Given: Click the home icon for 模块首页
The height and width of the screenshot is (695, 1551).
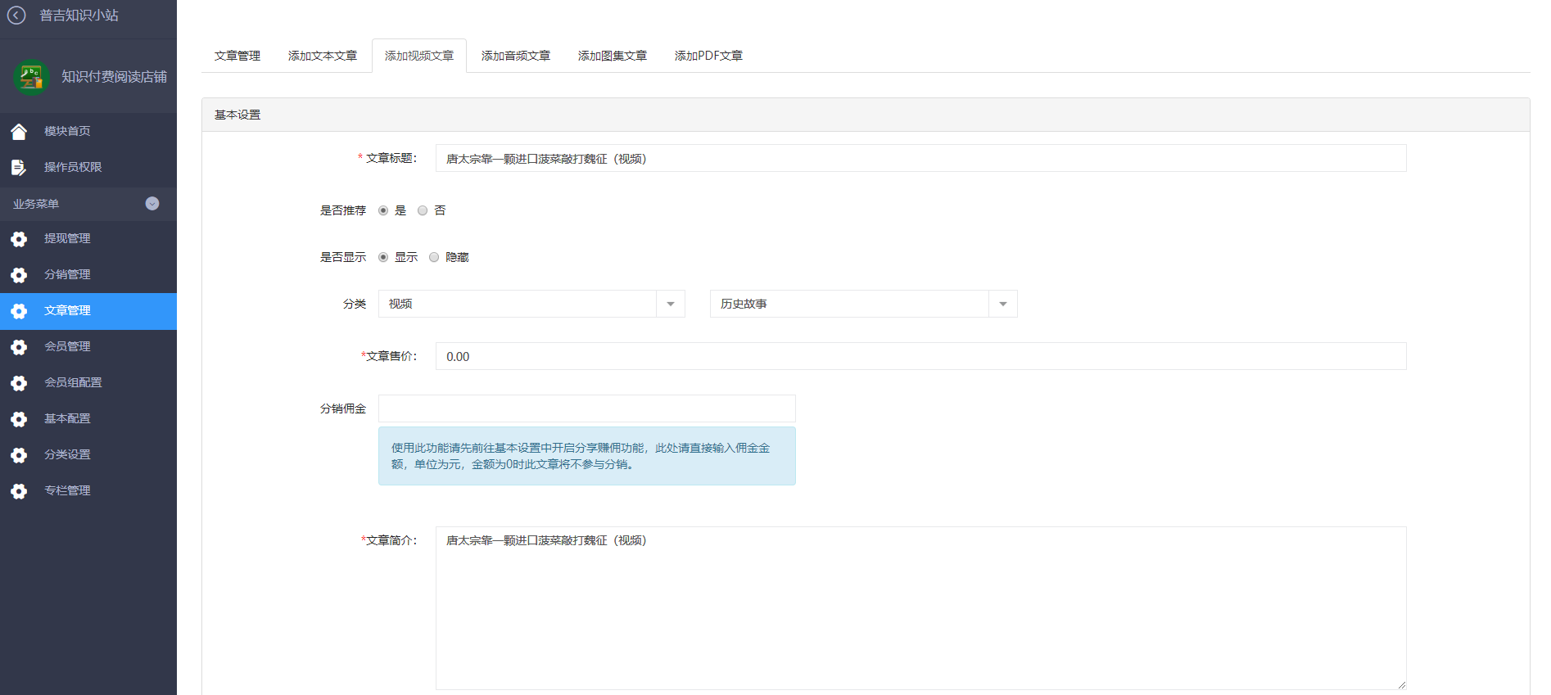Looking at the screenshot, I should tap(19, 131).
